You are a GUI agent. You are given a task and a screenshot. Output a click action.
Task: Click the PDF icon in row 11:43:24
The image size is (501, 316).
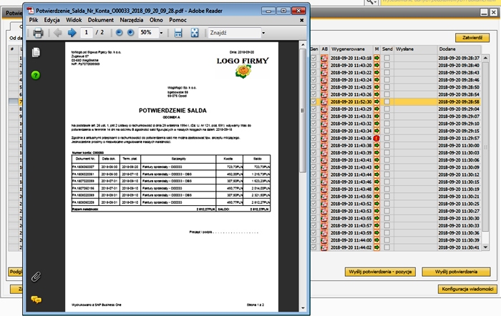pos(324,80)
